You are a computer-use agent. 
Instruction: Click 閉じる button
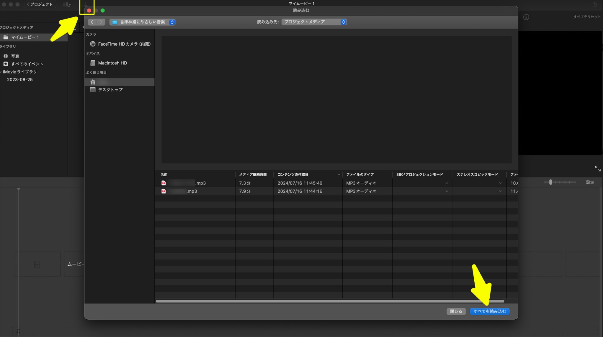[x=456, y=311]
